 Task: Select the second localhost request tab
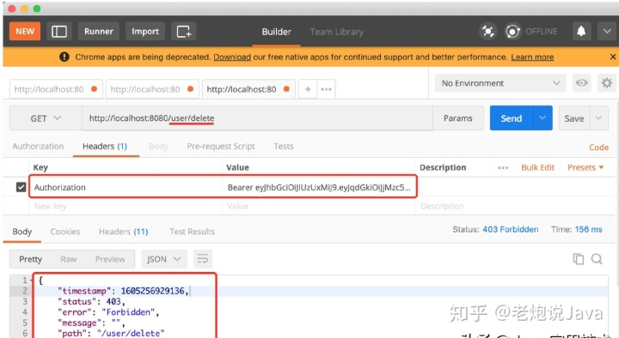pos(152,89)
